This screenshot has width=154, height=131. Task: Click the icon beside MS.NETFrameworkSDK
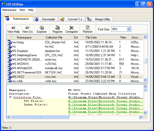pyautogui.click(x=10, y=72)
